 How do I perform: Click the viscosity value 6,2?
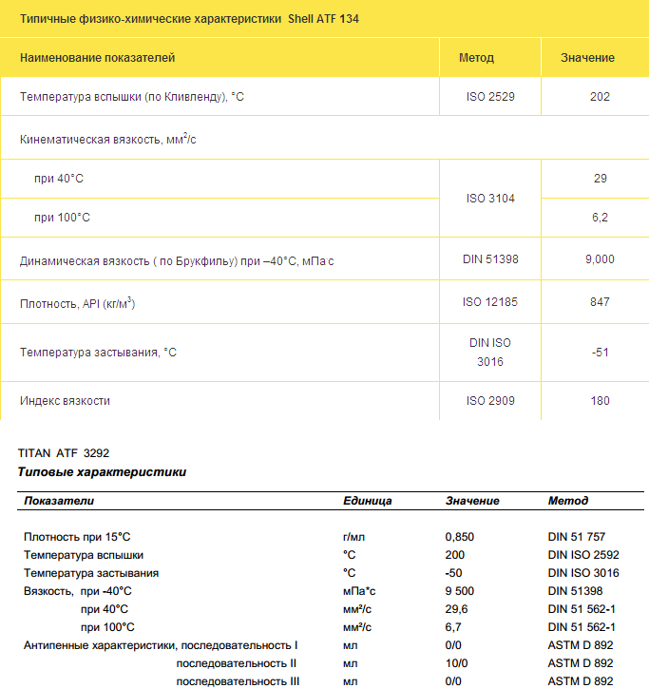coord(600,218)
